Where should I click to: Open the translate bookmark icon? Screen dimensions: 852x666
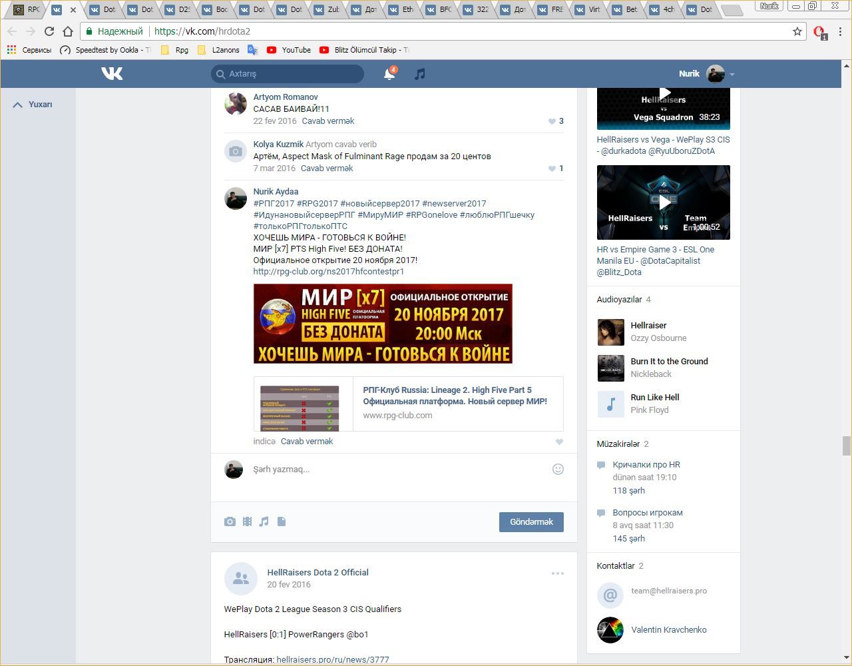tap(252, 50)
